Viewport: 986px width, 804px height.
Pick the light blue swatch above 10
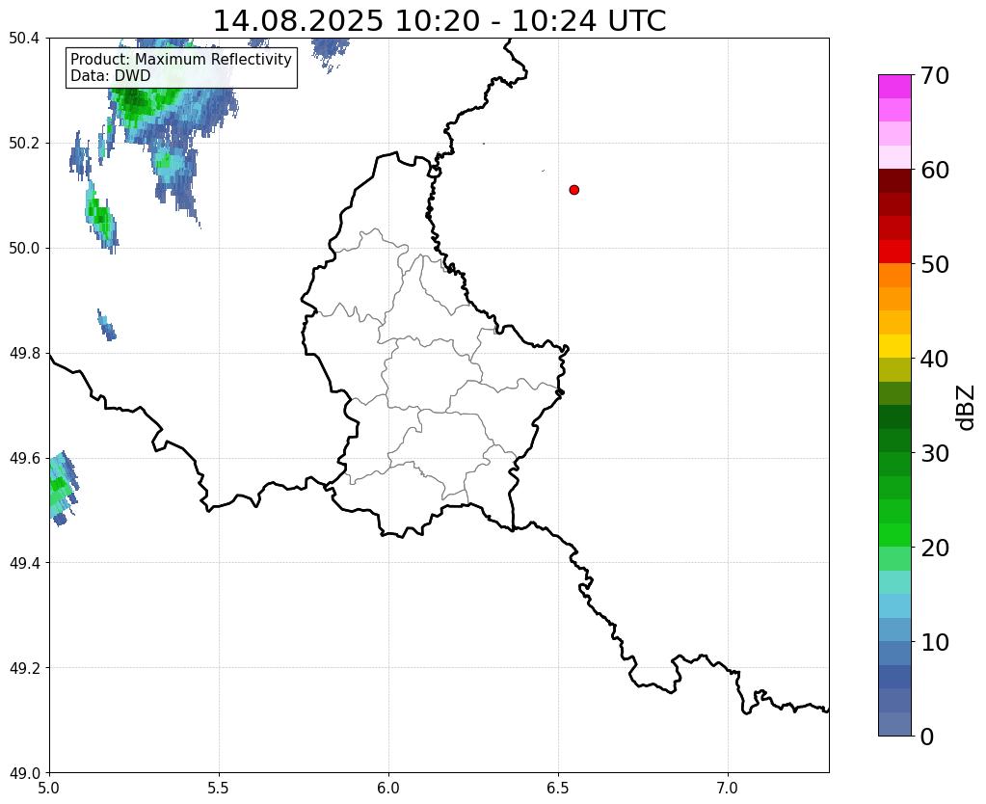coord(894,630)
